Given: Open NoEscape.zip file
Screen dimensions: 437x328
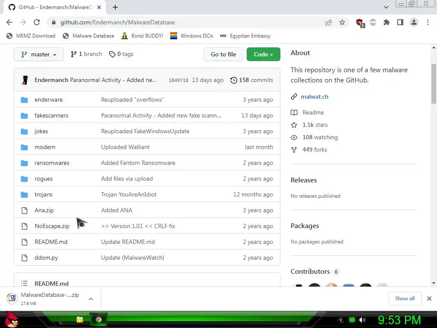Looking at the screenshot, I should pos(52,226).
